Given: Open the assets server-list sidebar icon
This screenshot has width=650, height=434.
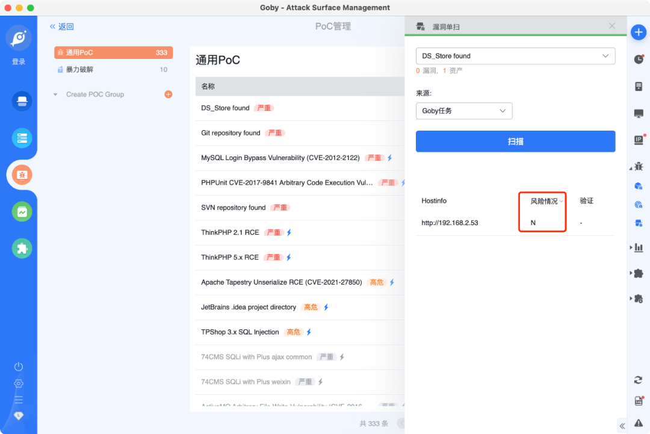Looking at the screenshot, I should (22, 138).
